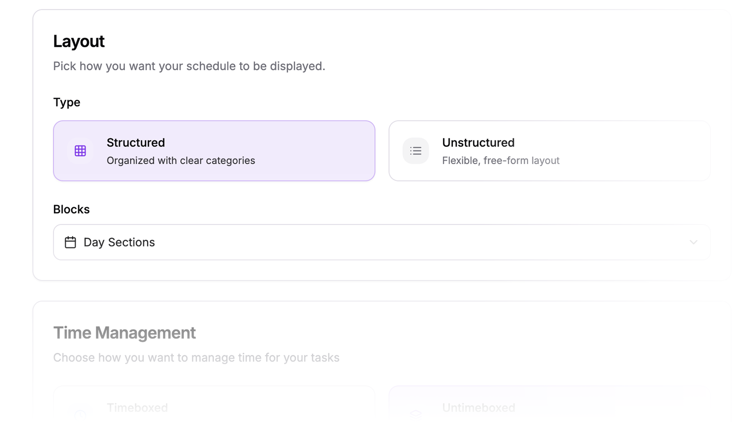Click the Unstructured list icon
This screenshot has width=751, height=422.
point(415,151)
